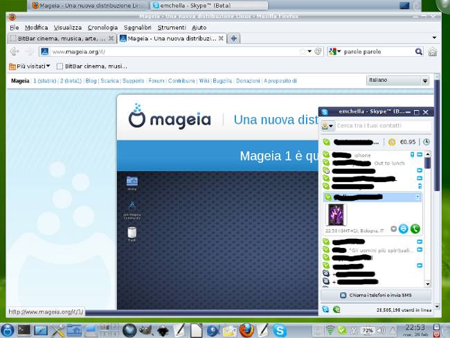
Task: Open the Aiuto menu
Action: tap(199, 28)
